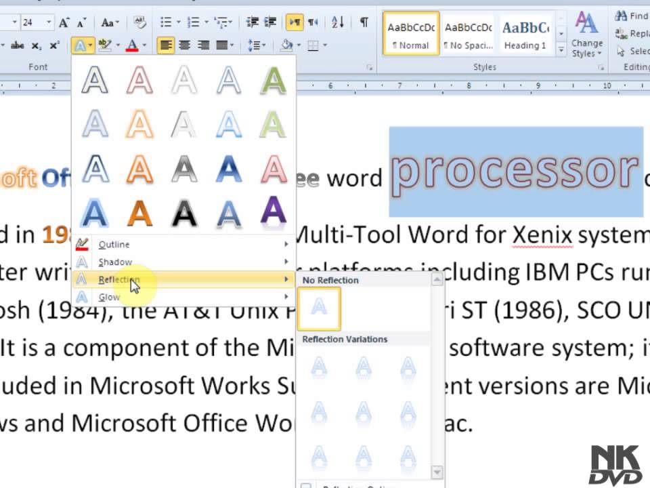Open the Font Color dropdown arrow
Viewport: 650px width, 488px height.
click(144, 45)
